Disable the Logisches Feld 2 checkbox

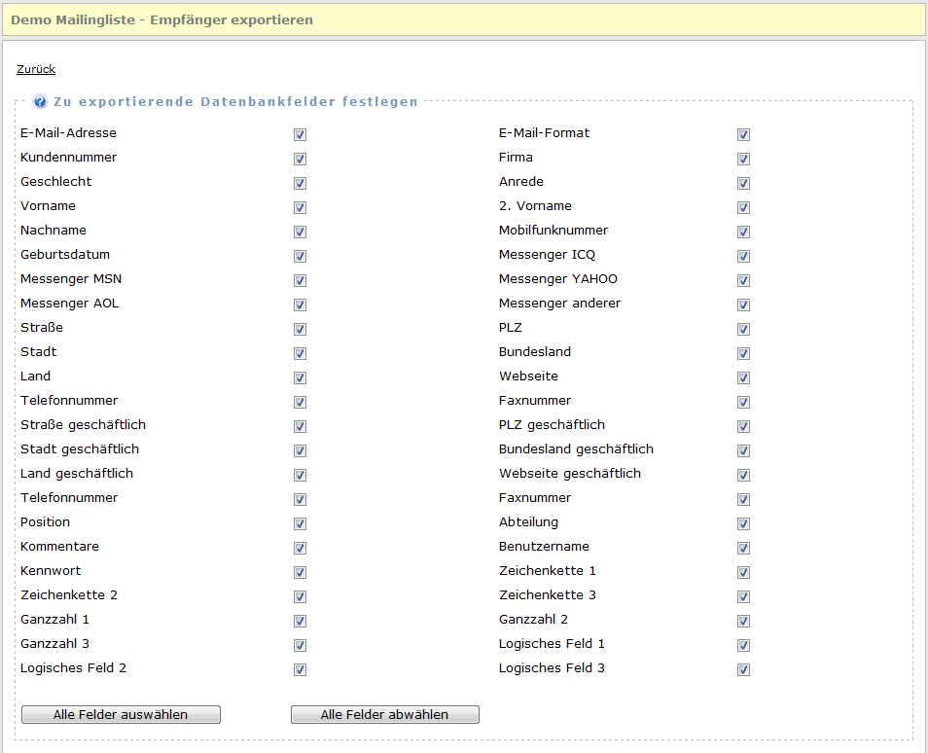pos(300,669)
